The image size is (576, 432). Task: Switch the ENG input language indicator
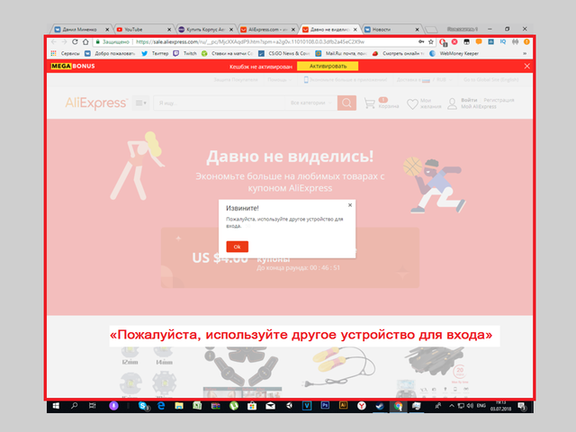pos(481,406)
